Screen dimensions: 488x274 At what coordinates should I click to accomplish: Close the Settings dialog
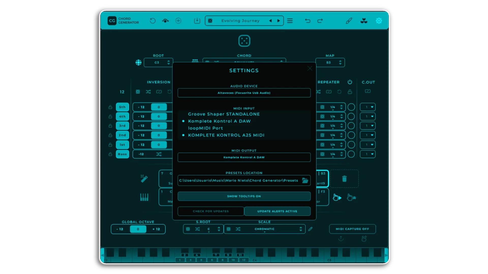click(310, 68)
